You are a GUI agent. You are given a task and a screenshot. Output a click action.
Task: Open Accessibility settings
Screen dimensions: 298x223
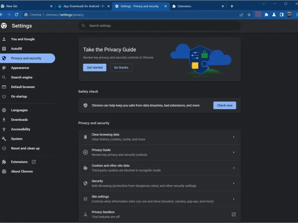(20, 129)
